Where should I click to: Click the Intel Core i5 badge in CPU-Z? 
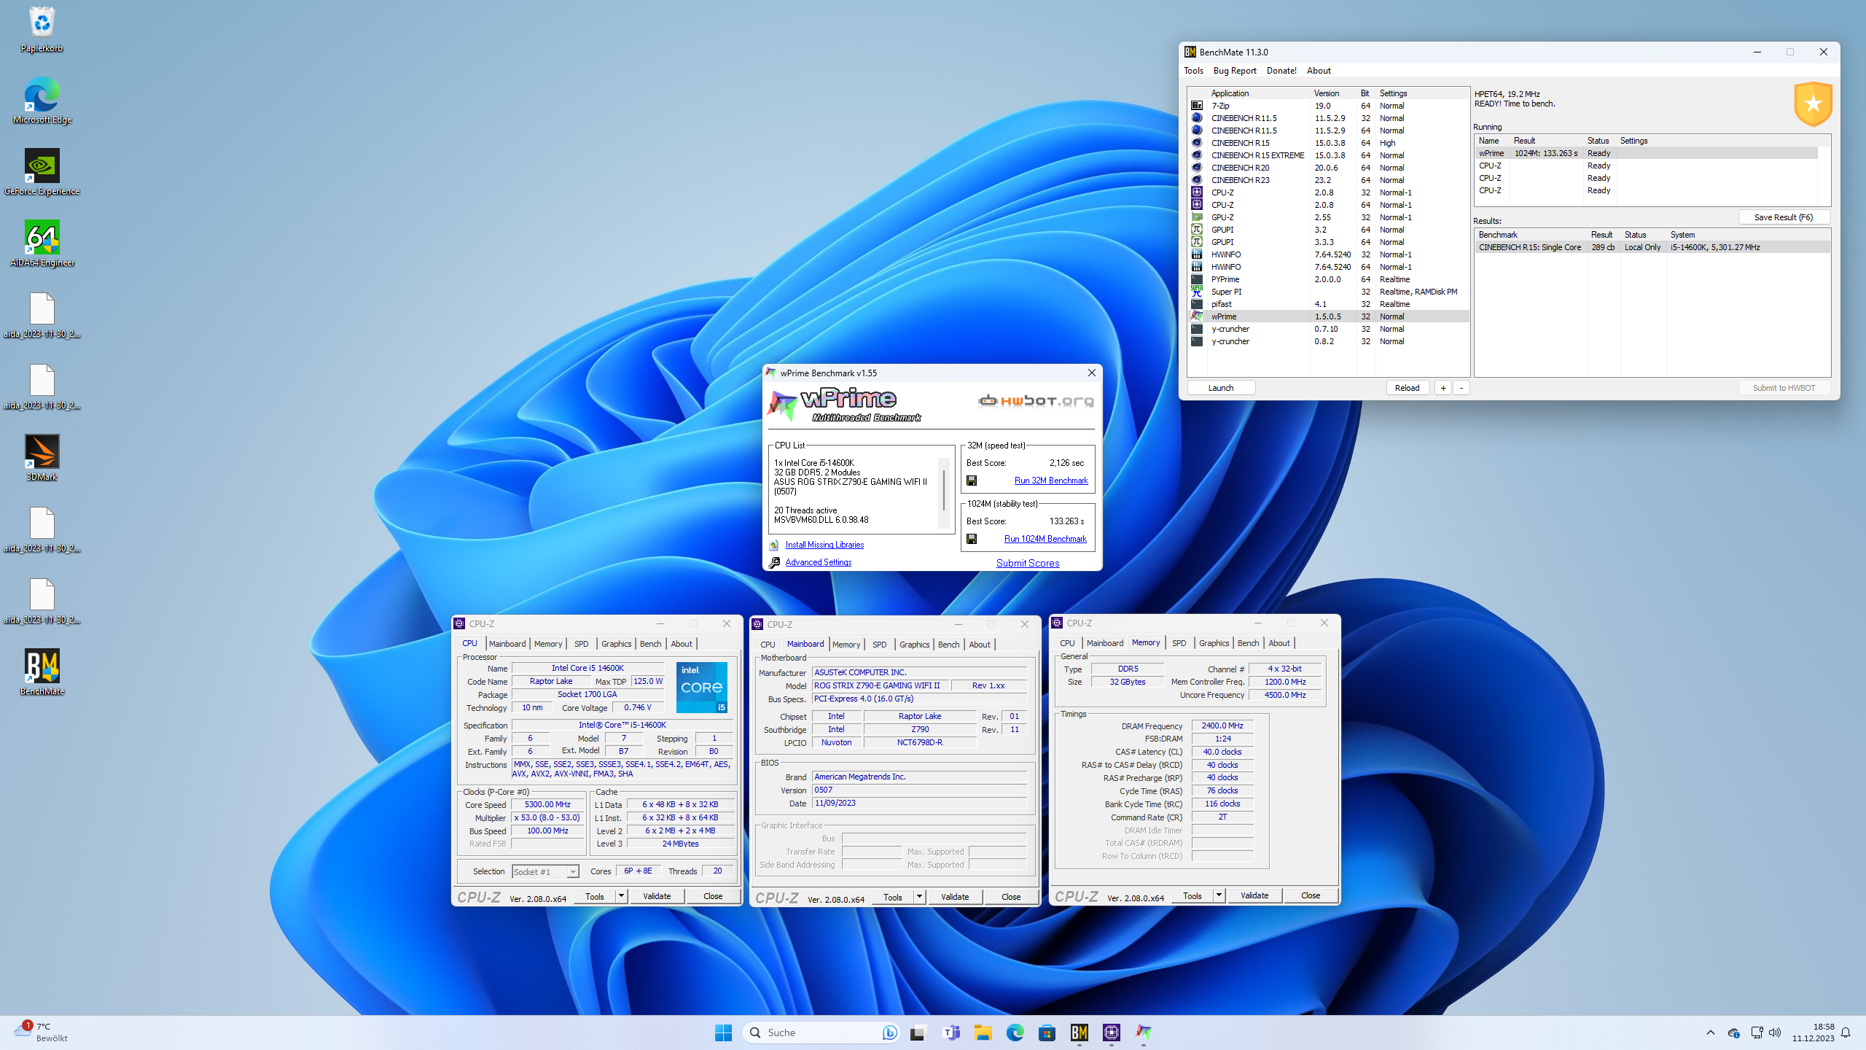[x=701, y=687]
